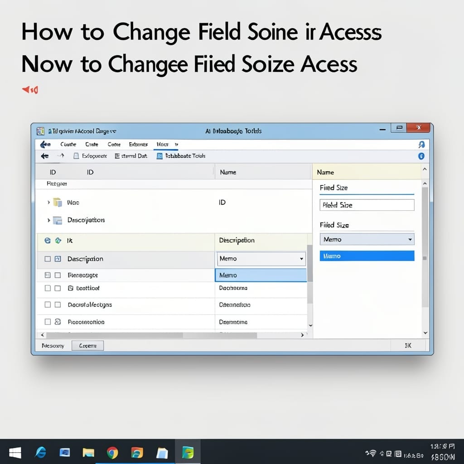Click the right panel scrollbar up arrow
Screen dimensions: 464x464
pyautogui.click(x=425, y=184)
